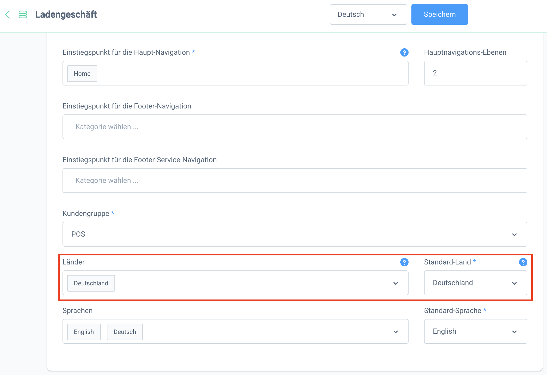Click the Deutschland tag in Länder
This screenshot has width=547, height=375.
coord(91,283)
